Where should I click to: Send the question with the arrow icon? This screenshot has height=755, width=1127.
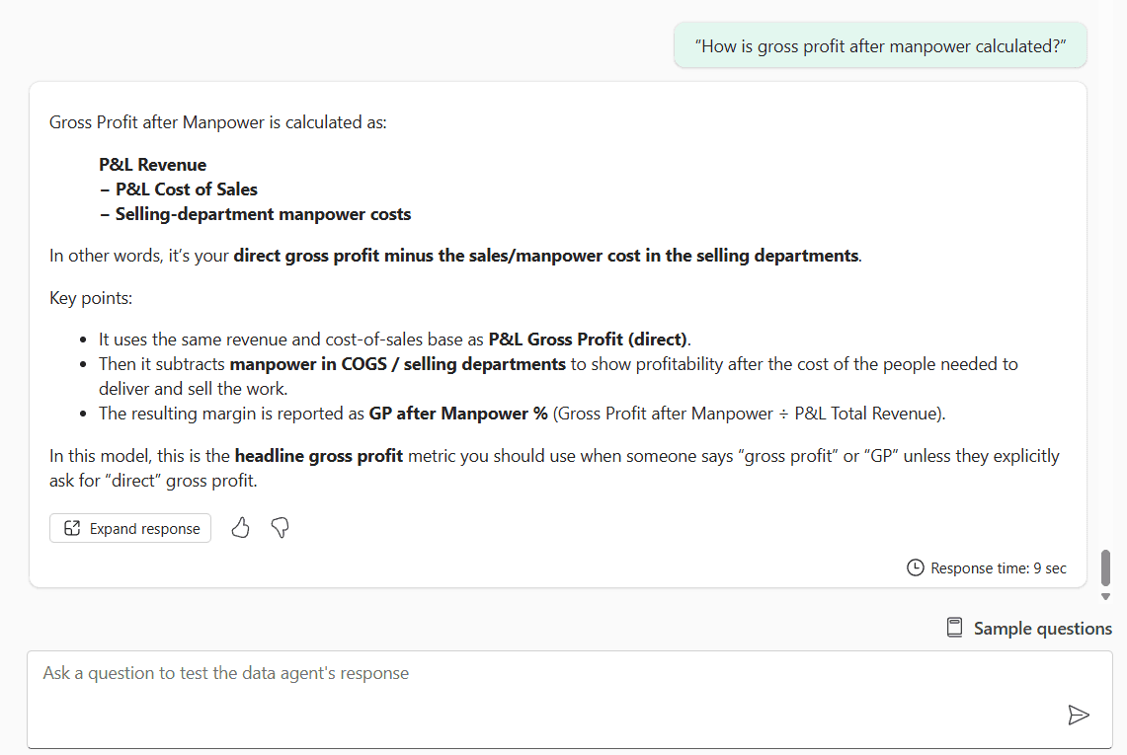pyautogui.click(x=1079, y=715)
